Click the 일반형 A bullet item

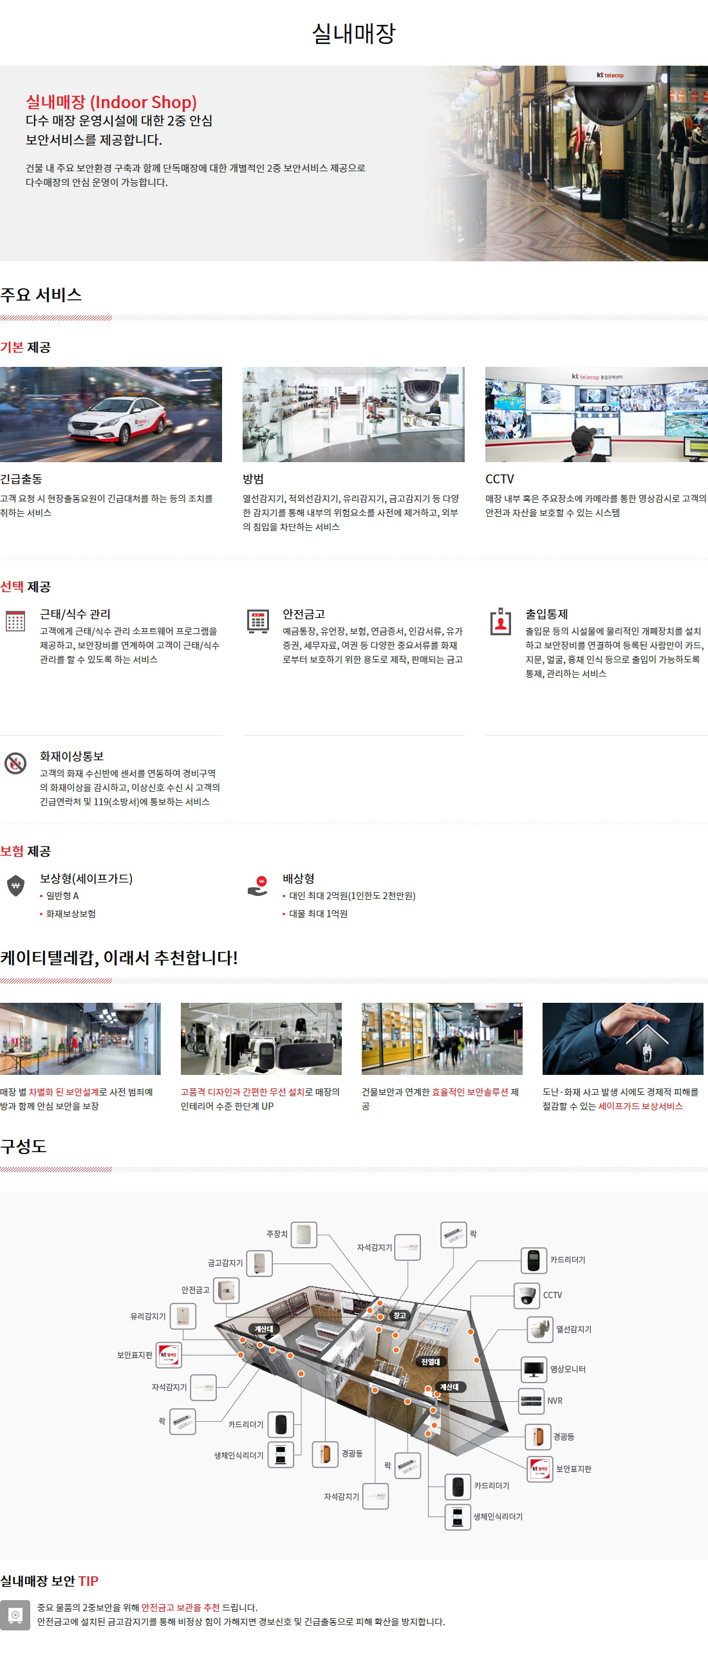(62, 895)
